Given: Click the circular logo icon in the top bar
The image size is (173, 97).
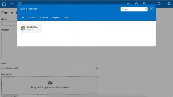Looking at the screenshot, I should tap(4, 4).
